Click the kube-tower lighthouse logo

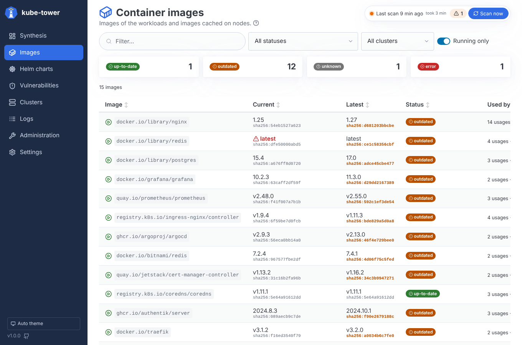click(x=11, y=13)
